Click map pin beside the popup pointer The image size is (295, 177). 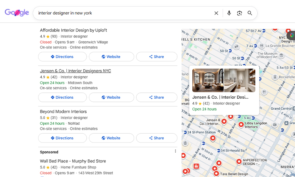pos(230,116)
